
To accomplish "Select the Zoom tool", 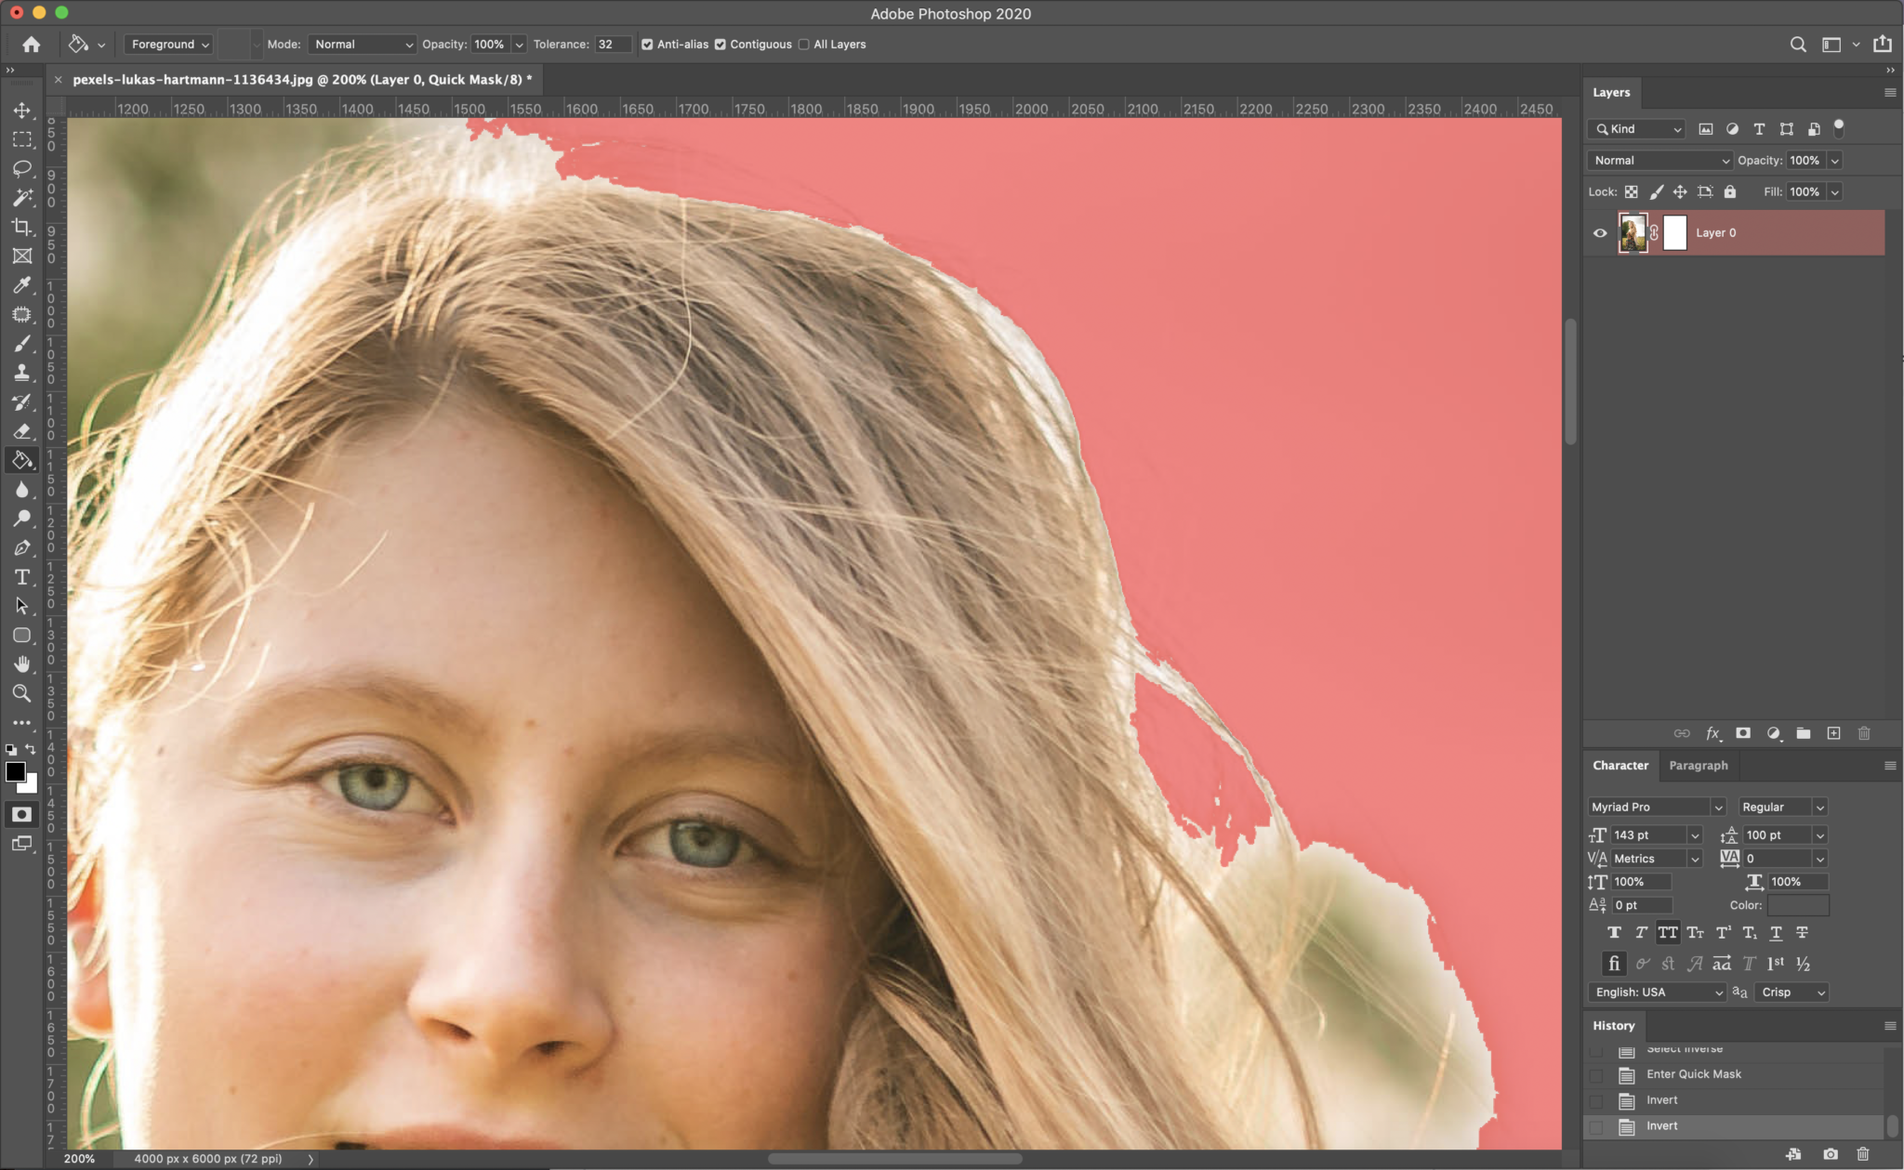I will 21,692.
